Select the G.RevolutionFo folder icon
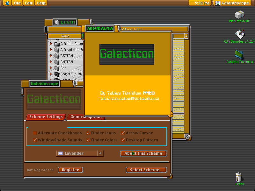The image size is (255, 191). click(x=57, y=50)
